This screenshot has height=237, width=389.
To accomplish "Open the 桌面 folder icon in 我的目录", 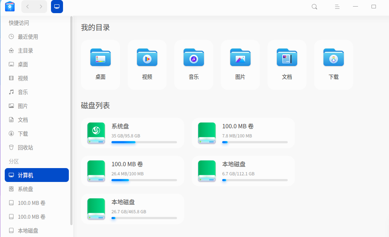I will coord(101,57).
